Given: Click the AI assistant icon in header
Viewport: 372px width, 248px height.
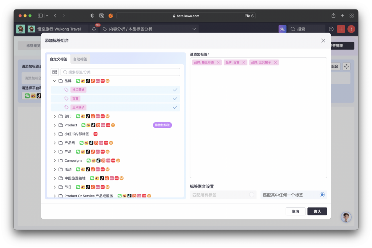Looking at the screenshot, I should pyautogui.click(x=282, y=29).
